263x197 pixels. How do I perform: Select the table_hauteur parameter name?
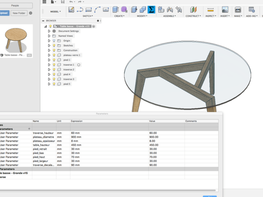tap(41, 145)
